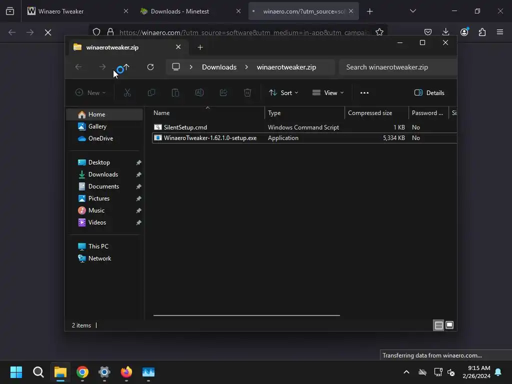Click the horizontal scrollbar in file list
Image resolution: width=512 pixels, height=384 pixels.
pyautogui.click(x=246, y=315)
